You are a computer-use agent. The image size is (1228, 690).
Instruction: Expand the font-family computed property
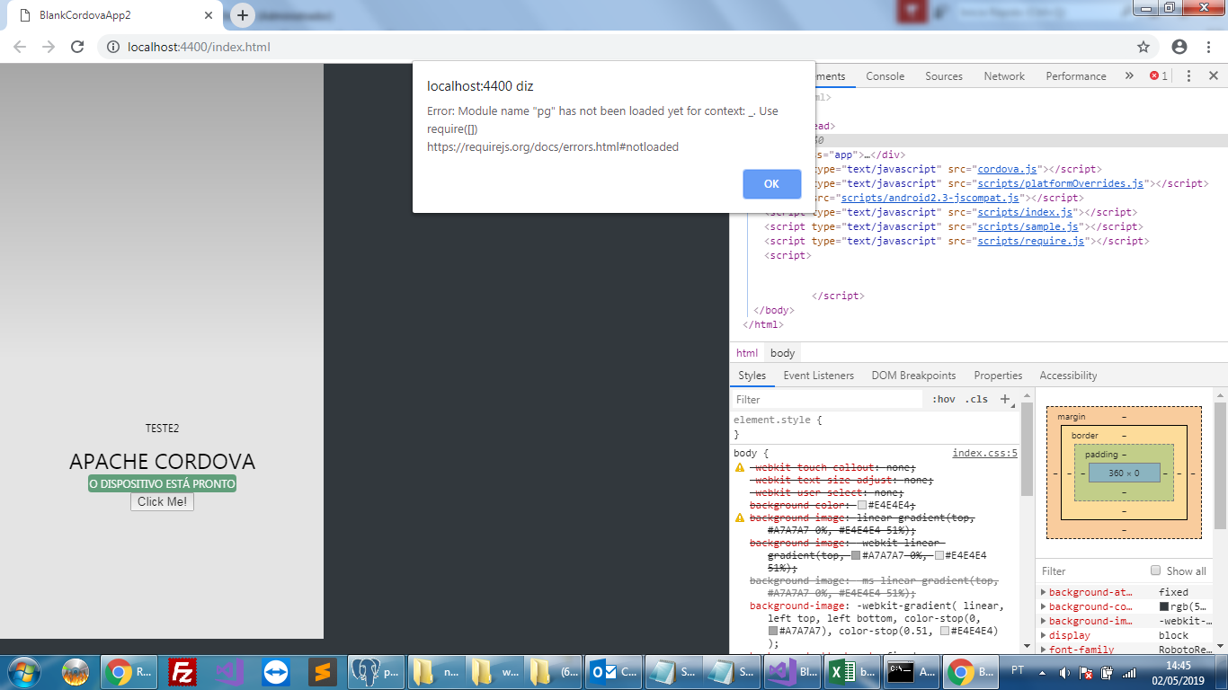1043,650
